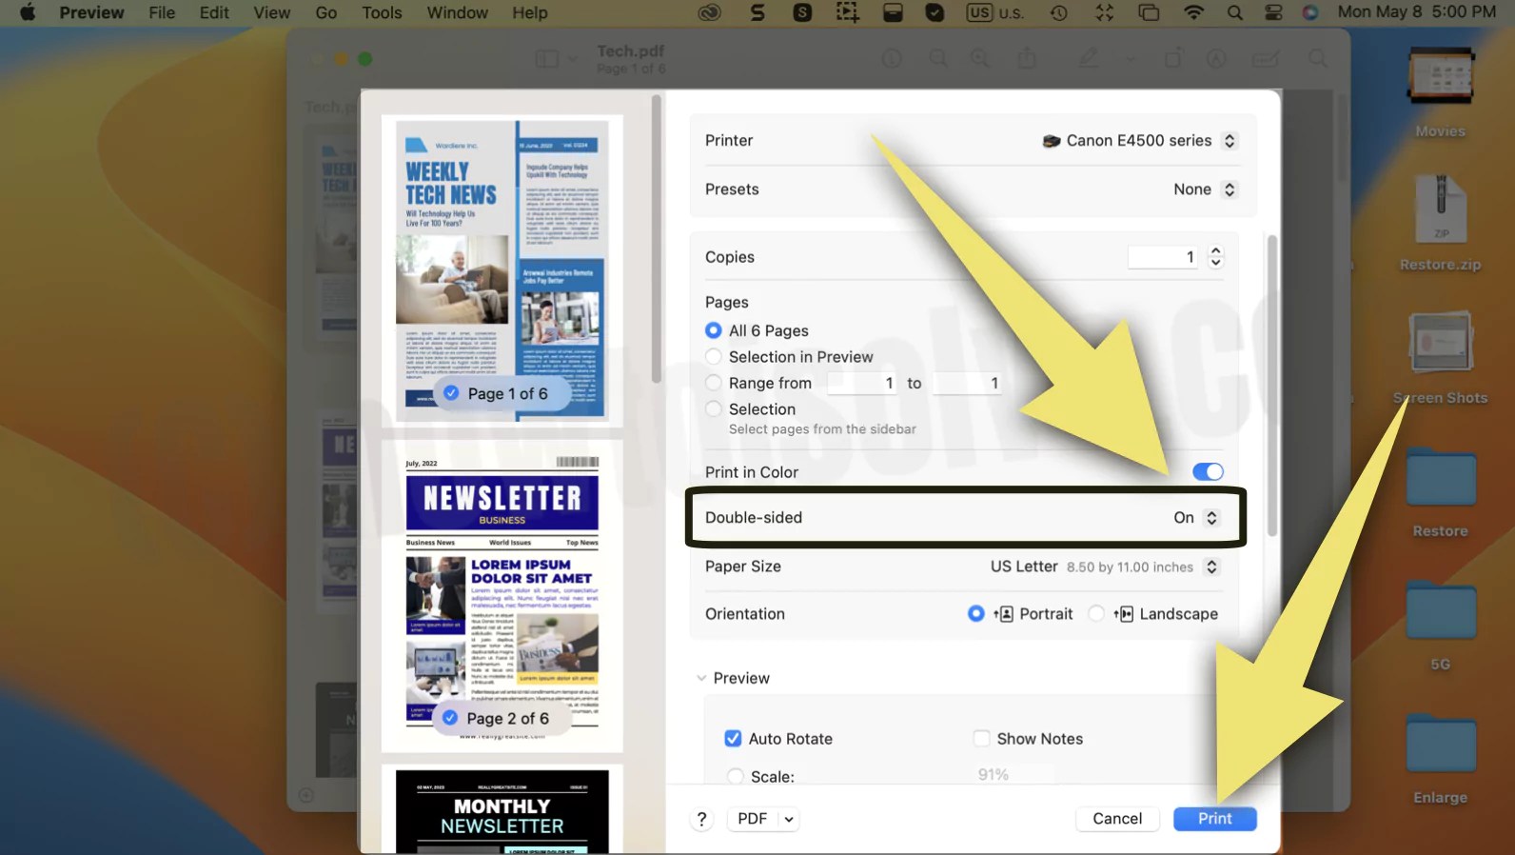Select Landscape orientation
Screen dimensions: 1515x855
(1096, 614)
